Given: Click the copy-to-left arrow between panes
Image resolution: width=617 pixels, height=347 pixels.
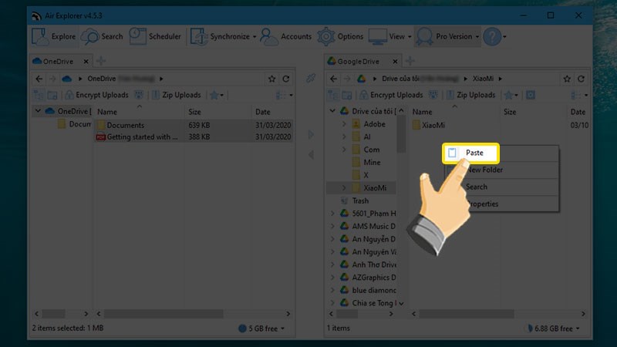Looking at the screenshot, I should (311, 155).
